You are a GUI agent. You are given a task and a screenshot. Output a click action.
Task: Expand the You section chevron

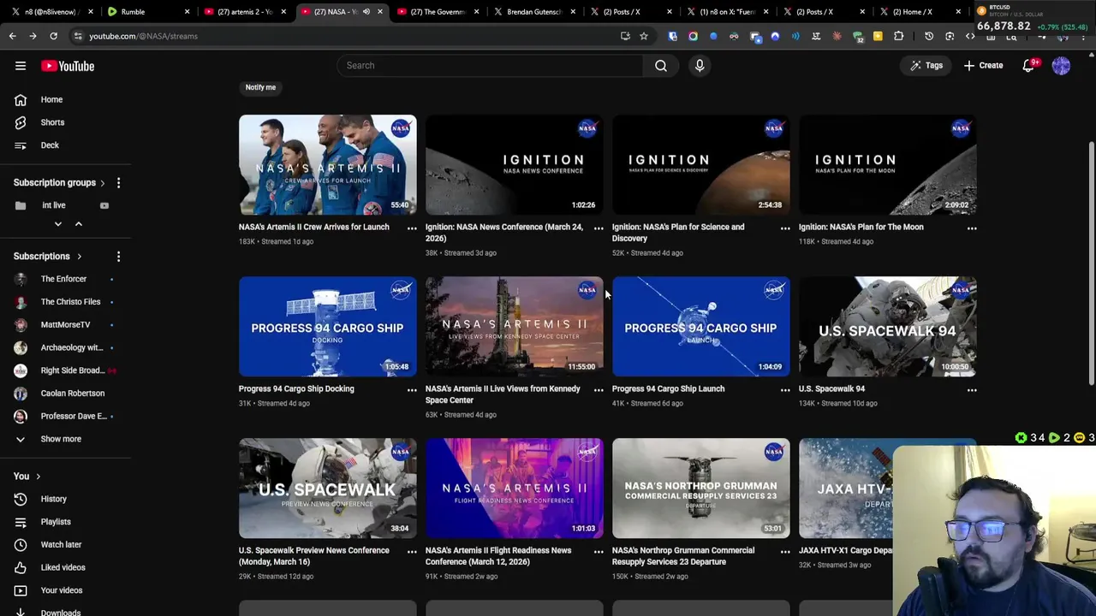pyautogui.click(x=38, y=477)
